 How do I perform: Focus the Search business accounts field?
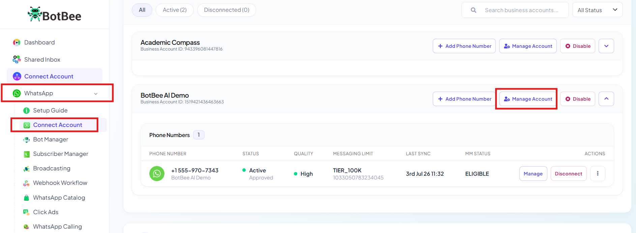pyautogui.click(x=515, y=10)
